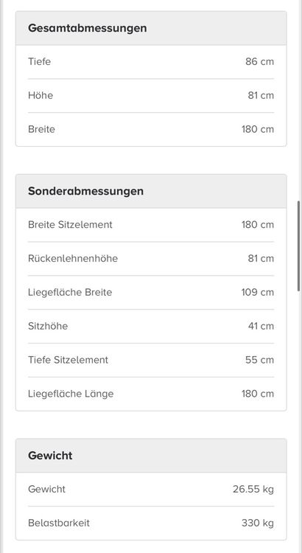Select the Sitzhöhe label
This screenshot has width=302, height=553.
pos(48,326)
